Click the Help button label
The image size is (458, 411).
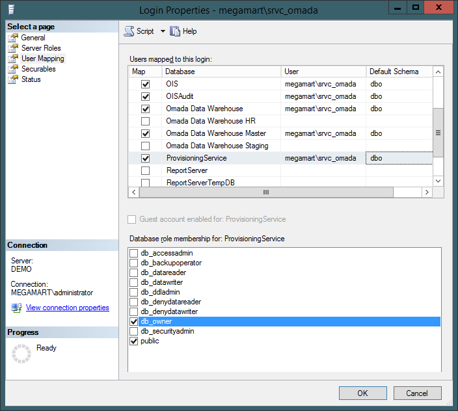pyautogui.click(x=189, y=31)
